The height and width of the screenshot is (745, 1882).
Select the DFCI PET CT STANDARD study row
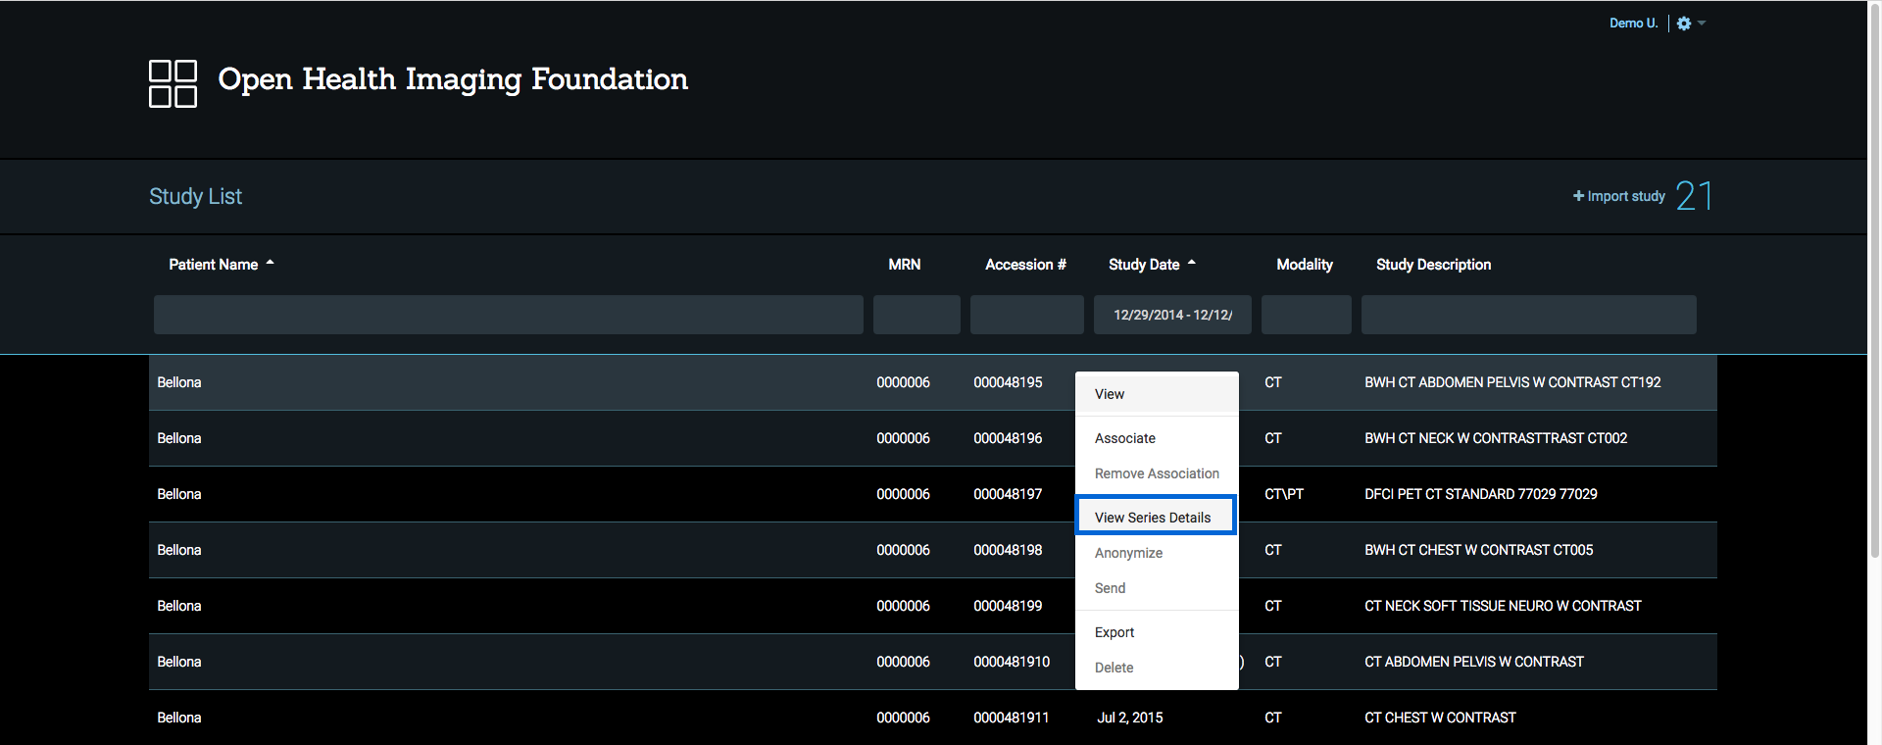click(x=1480, y=494)
